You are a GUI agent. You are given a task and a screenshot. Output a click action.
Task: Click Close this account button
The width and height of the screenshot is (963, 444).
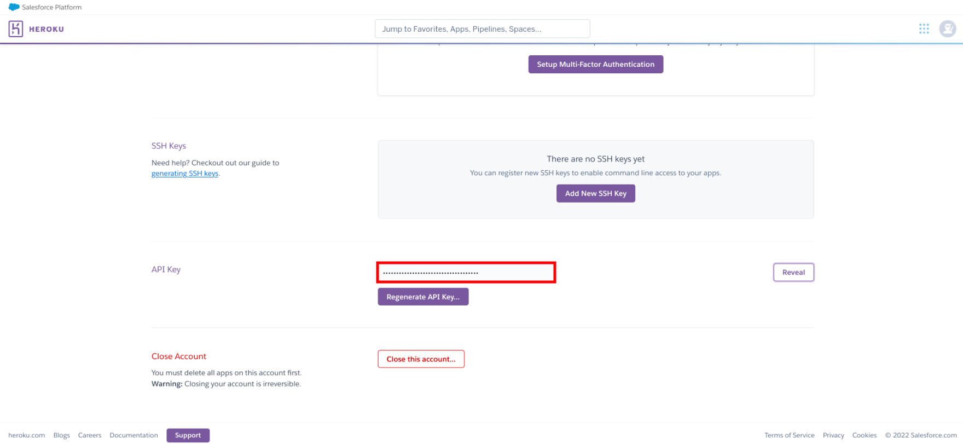421,359
